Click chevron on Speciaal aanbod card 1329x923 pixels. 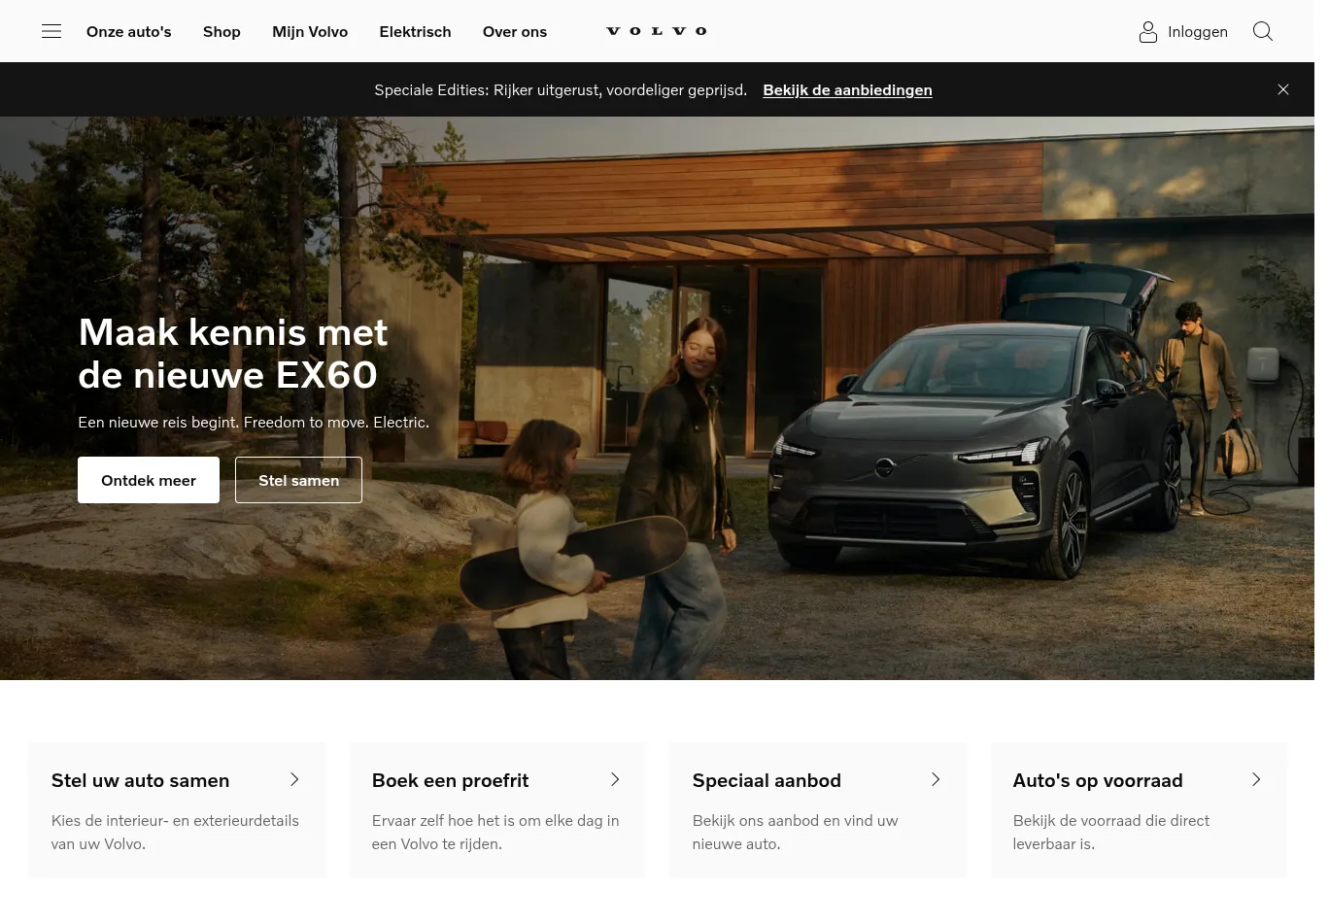coord(936,779)
